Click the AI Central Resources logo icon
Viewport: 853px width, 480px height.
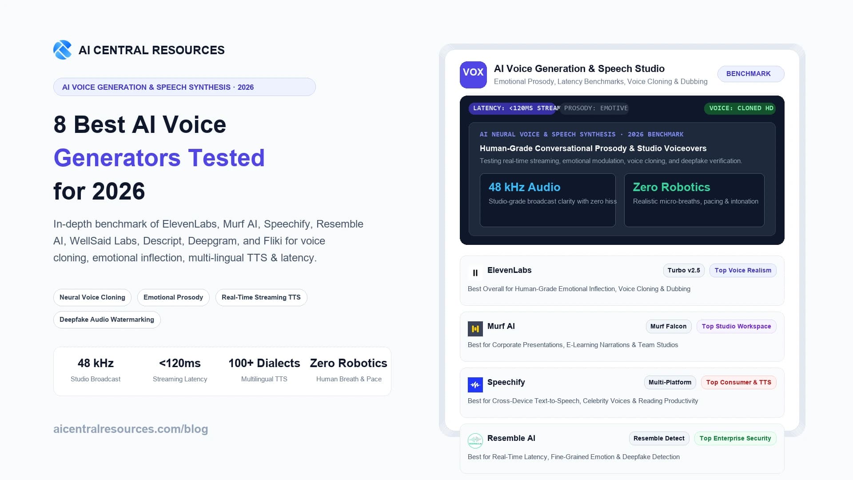pos(62,50)
